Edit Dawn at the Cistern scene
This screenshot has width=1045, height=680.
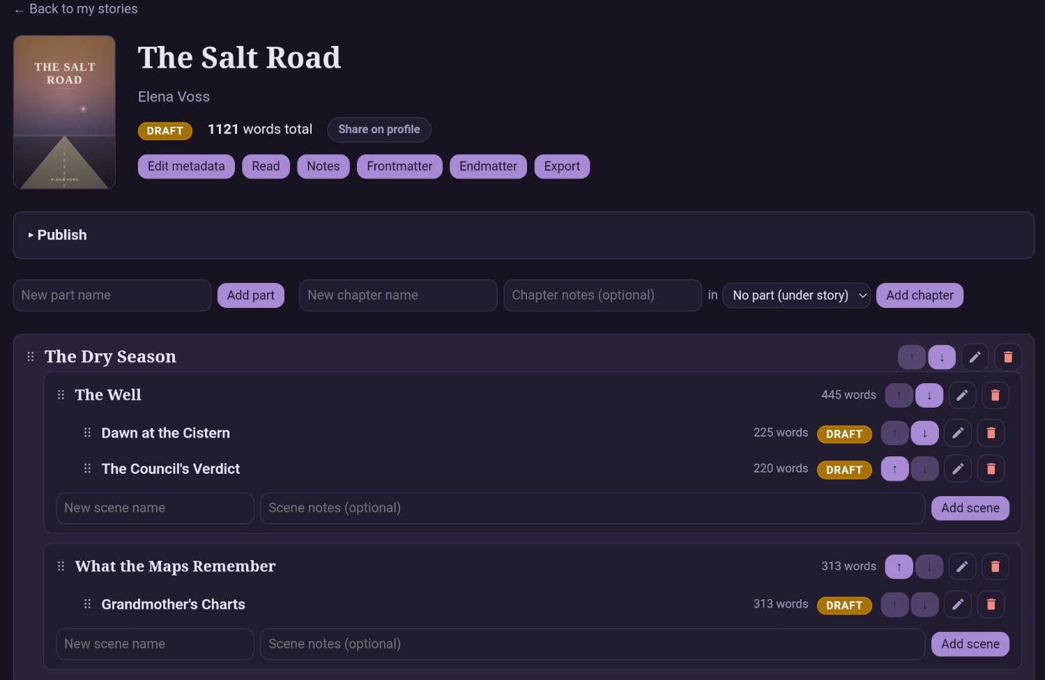tap(957, 433)
